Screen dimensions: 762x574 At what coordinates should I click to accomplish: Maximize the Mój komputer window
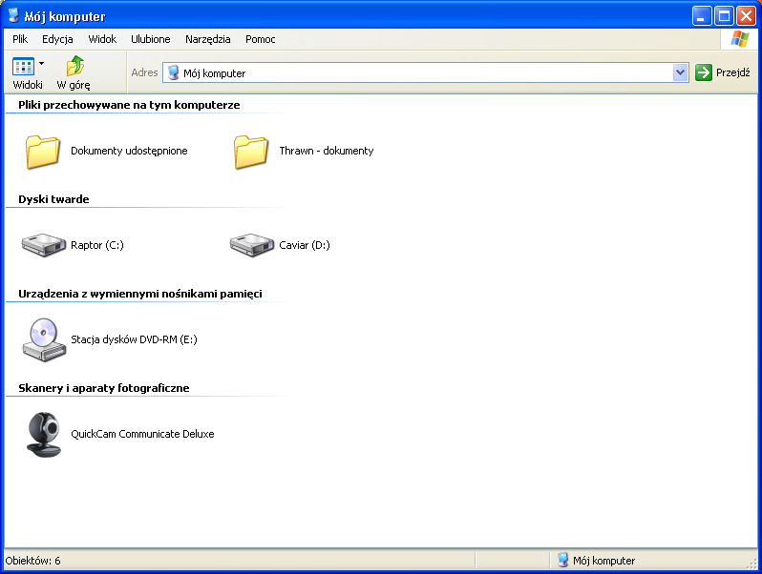pos(724,16)
